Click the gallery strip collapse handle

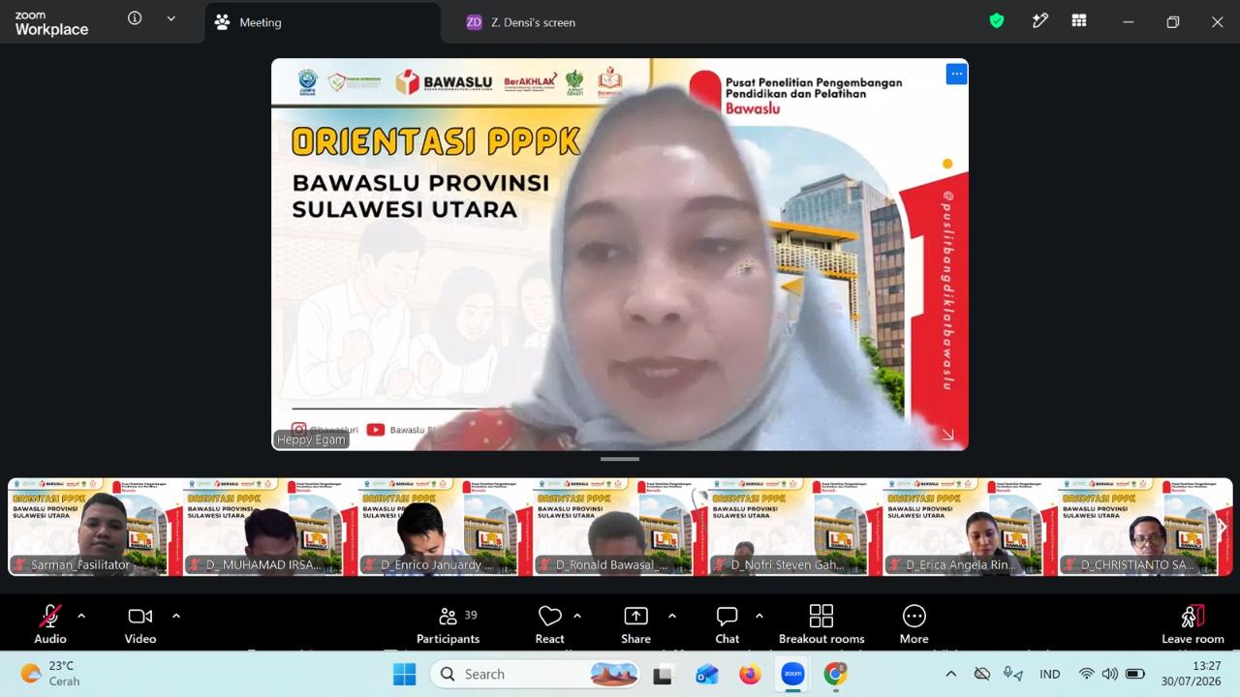tap(620, 459)
